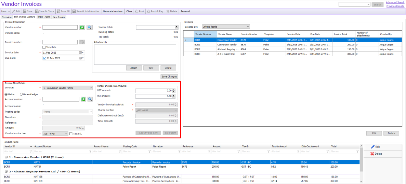Click the red X Delete icon beside Invoice Items

(x=372, y=154)
